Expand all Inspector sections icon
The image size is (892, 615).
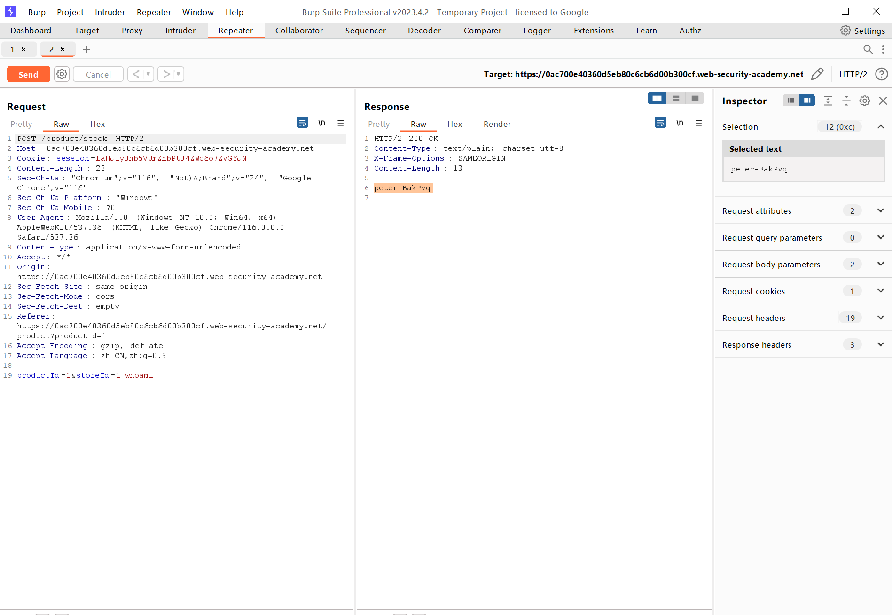tap(828, 101)
